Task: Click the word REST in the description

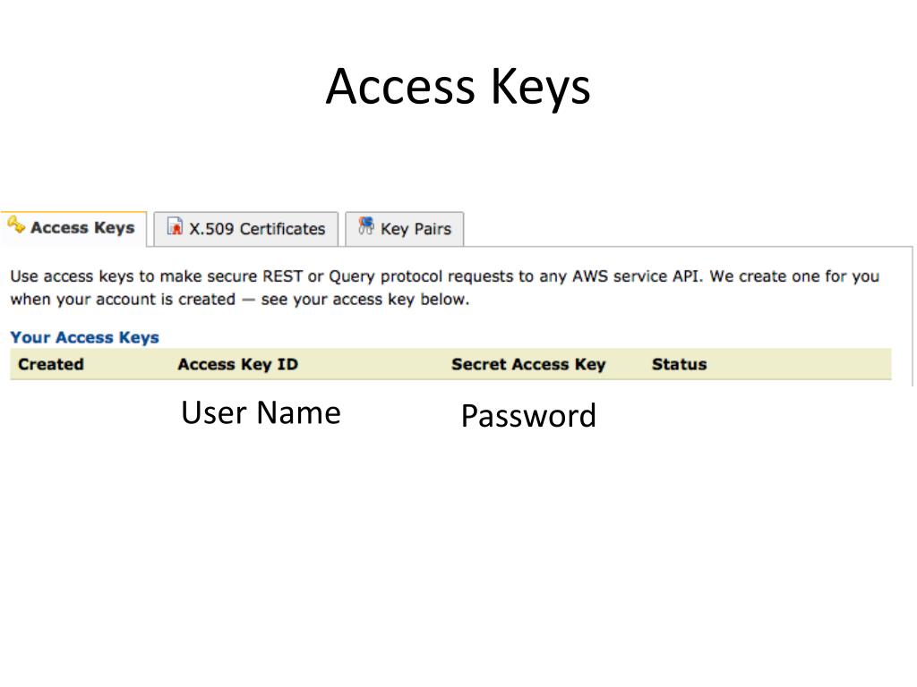Action: pos(282,276)
